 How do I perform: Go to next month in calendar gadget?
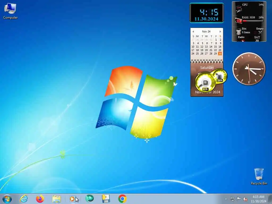(220, 32)
